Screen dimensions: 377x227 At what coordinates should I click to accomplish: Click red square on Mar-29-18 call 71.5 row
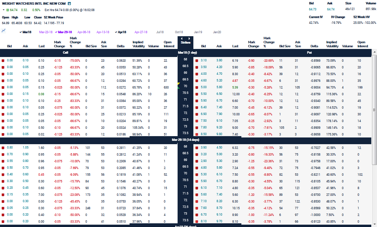[x=3, y=195]
